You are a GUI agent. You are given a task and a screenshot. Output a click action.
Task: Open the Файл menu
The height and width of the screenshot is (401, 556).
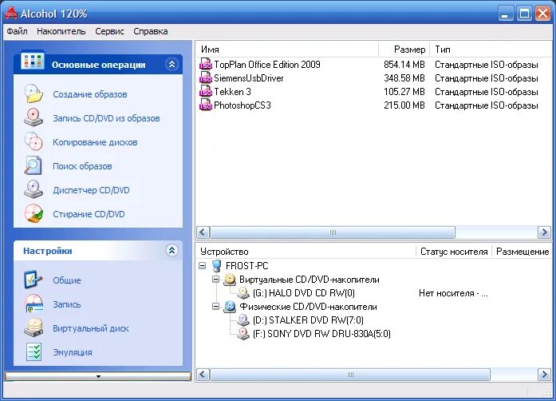[17, 31]
